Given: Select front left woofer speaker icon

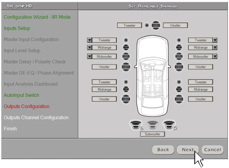Looking at the screenshot, I should pos(126,67).
